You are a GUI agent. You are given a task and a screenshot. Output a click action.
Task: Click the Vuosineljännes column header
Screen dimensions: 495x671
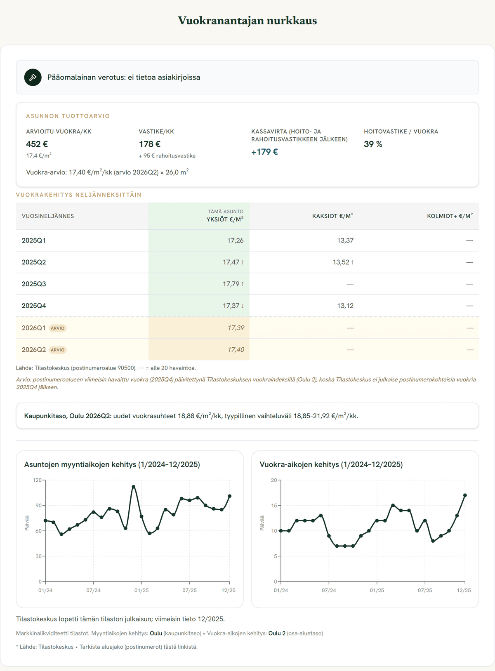coord(48,216)
